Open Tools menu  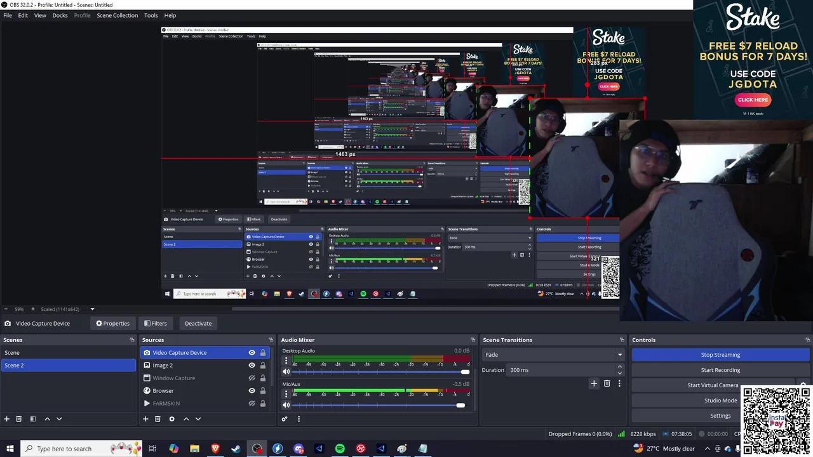[151, 15]
